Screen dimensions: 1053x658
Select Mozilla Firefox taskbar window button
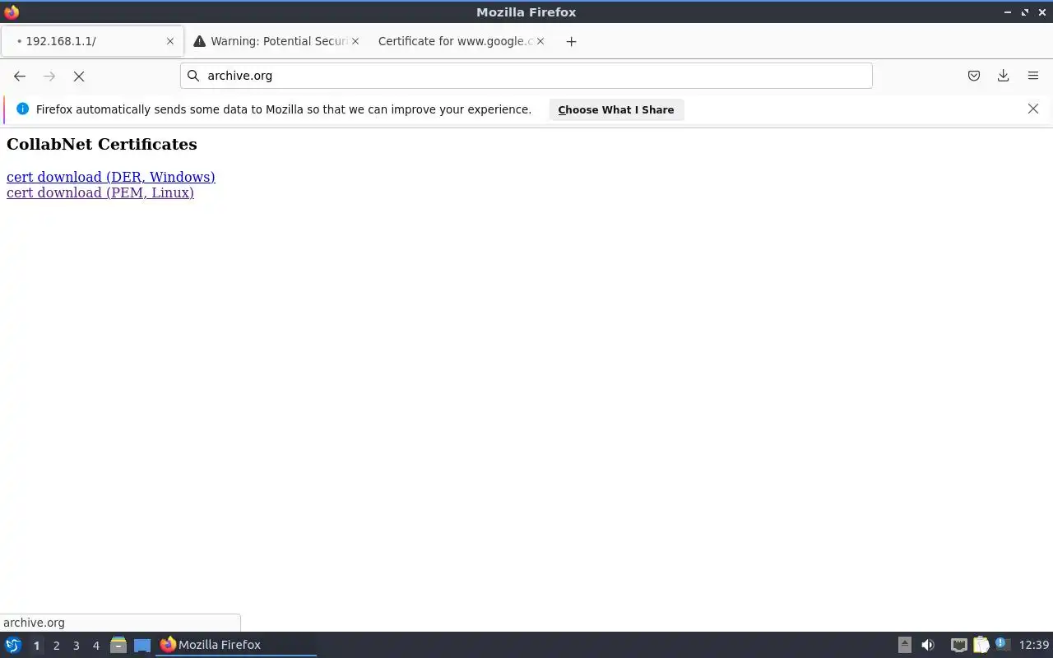coord(236,645)
